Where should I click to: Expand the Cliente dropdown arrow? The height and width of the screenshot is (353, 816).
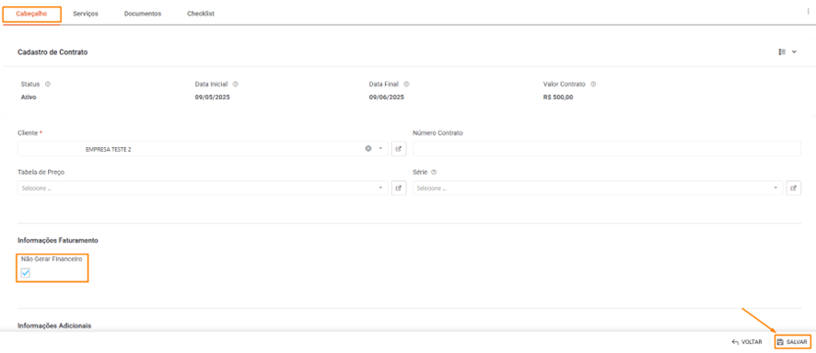click(380, 149)
